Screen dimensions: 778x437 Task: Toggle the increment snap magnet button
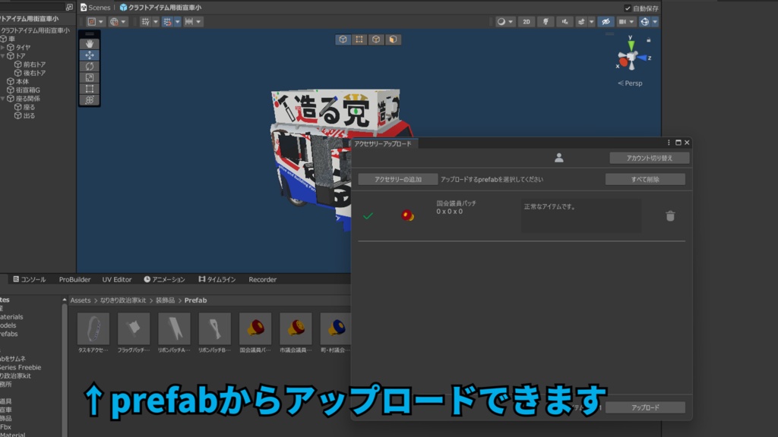coord(167,22)
